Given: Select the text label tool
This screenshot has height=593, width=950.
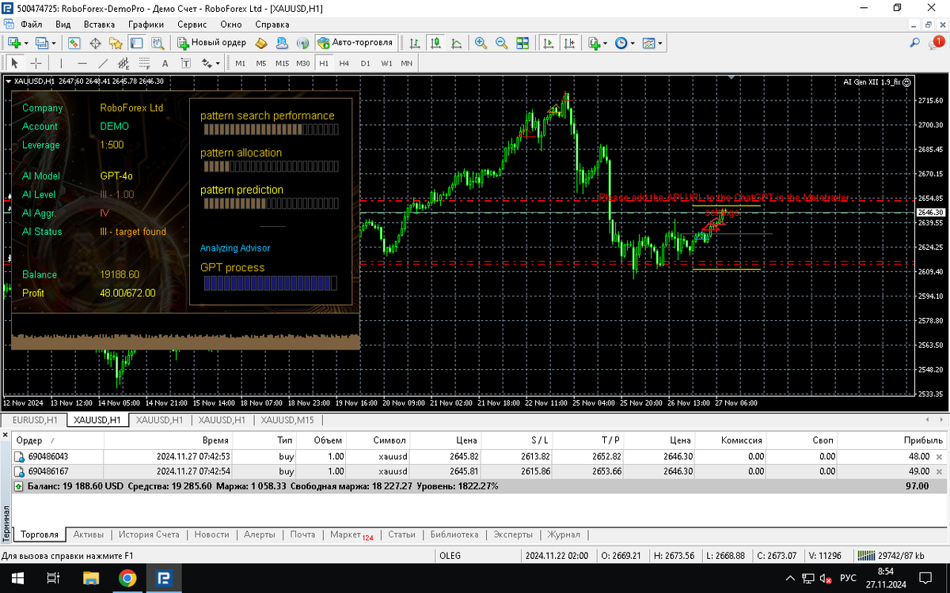Looking at the screenshot, I should point(186,63).
